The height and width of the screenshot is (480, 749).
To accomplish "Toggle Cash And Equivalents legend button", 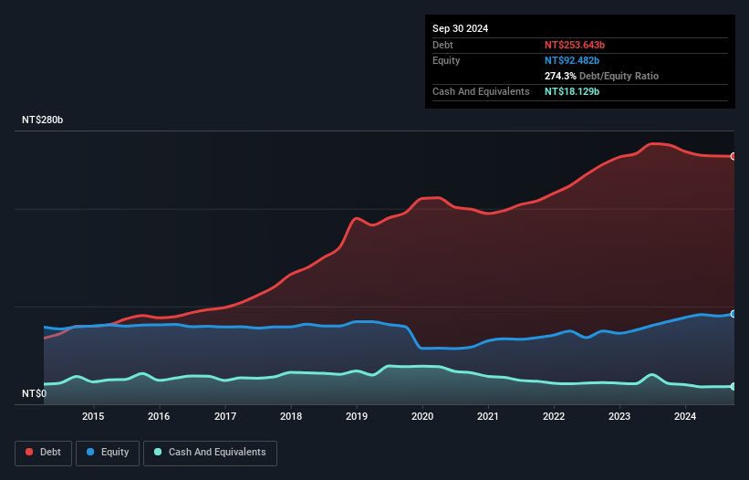I will click(210, 453).
